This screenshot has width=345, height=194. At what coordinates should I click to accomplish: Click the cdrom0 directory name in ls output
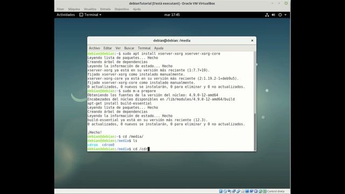(108, 145)
